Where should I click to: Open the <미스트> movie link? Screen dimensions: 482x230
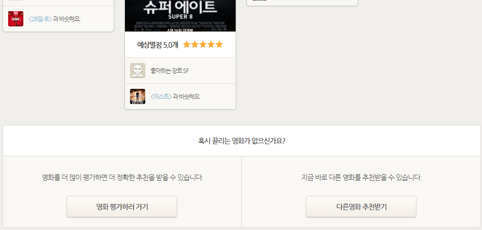point(161,96)
